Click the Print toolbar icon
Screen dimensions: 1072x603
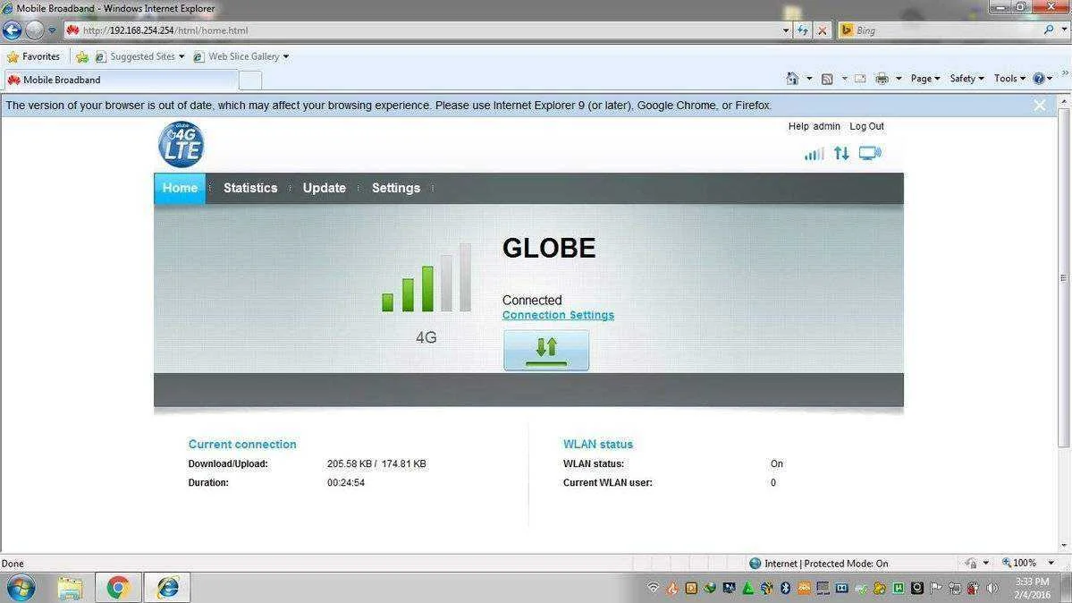[882, 79]
